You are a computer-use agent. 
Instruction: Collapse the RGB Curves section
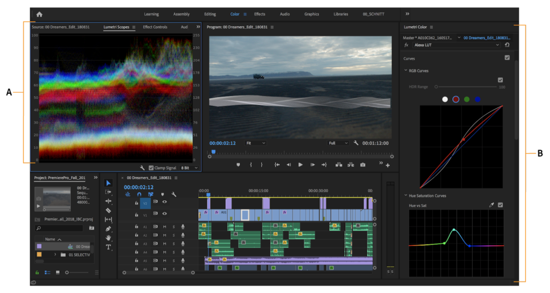(406, 70)
